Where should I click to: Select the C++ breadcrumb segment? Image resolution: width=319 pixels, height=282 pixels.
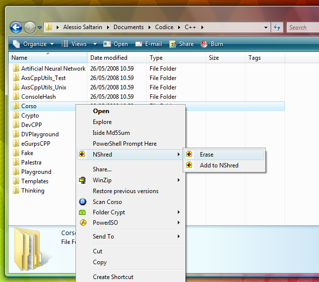click(190, 27)
